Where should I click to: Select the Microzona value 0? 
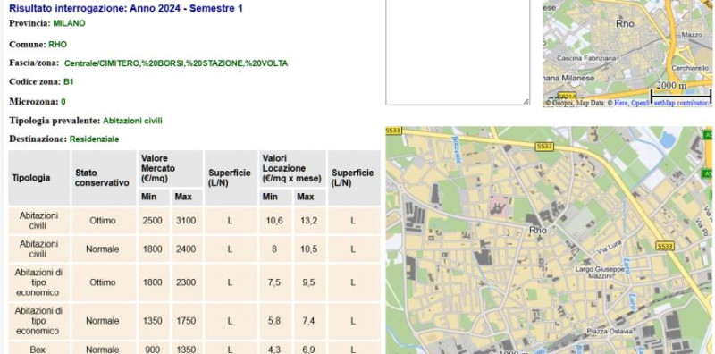tap(63, 102)
